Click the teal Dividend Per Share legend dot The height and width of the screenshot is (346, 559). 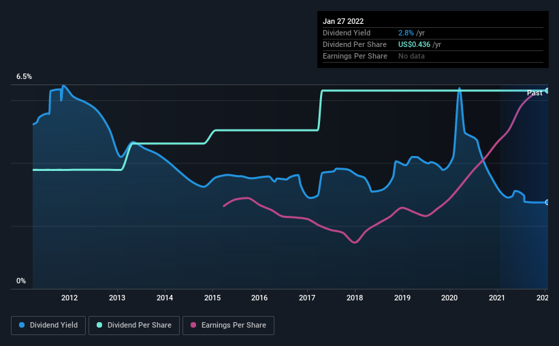pyautogui.click(x=99, y=325)
